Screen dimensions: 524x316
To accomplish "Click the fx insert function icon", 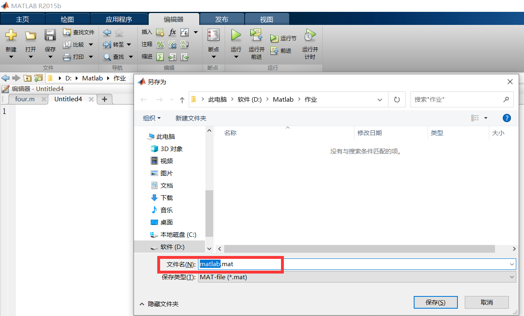I will tap(172, 32).
